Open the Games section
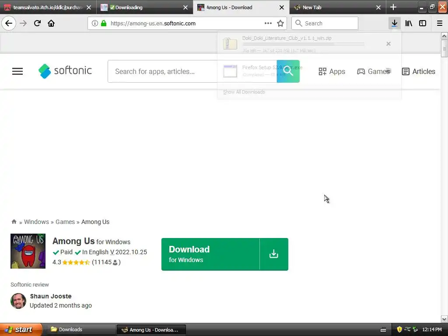 tap(374, 71)
